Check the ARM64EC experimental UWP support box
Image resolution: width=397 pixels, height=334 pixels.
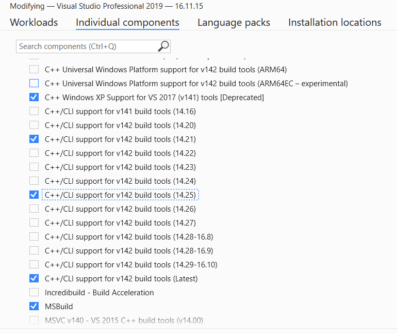pos(34,84)
